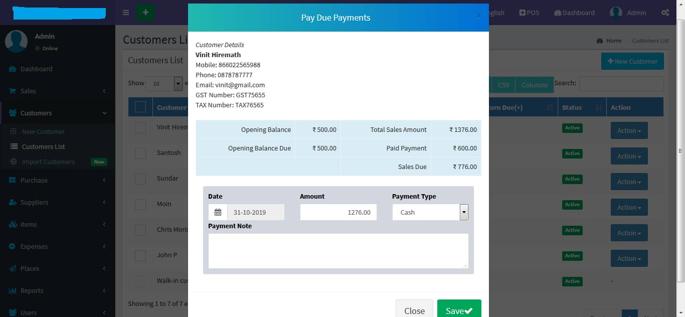Collapse the Customers sidebar menu
Image resolution: width=685 pixels, height=317 pixels.
58,113
